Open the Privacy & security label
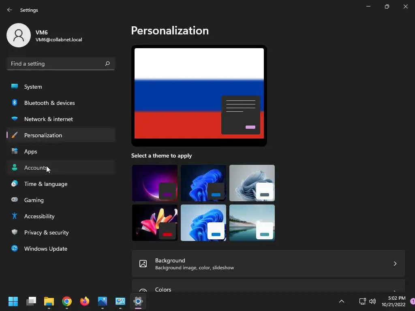 (46, 232)
